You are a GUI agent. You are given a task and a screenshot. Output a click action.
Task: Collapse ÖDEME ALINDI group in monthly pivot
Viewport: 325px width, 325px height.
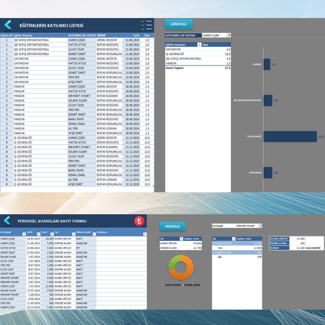214,253
